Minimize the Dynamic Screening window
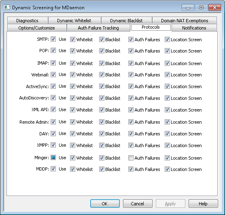225x215 pixels. pos(188,7)
